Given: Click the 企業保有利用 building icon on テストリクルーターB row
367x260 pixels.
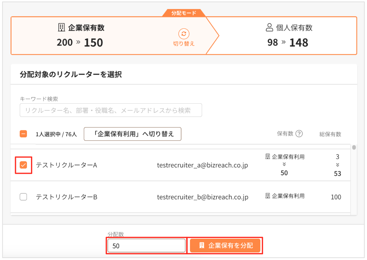Looking at the screenshot, I should pyautogui.click(x=267, y=196).
